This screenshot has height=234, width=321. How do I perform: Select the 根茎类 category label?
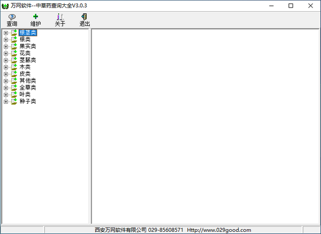coord(28,33)
